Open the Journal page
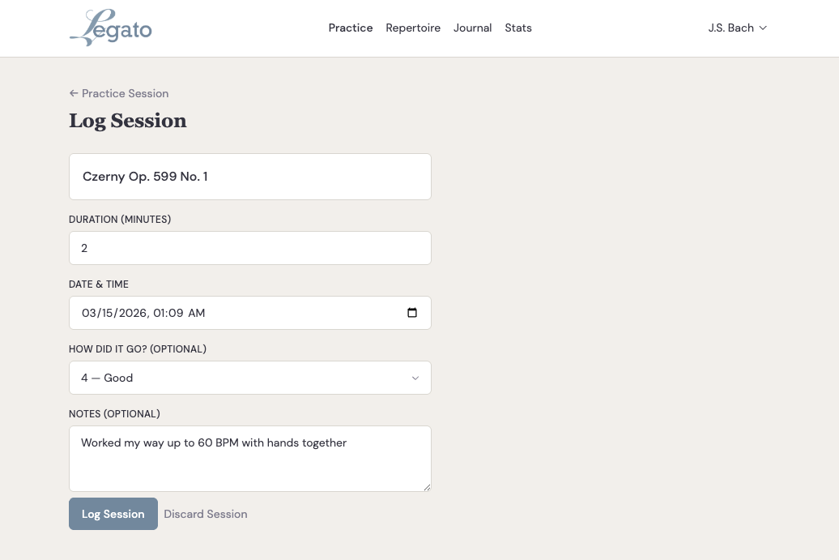The image size is (839, 560). [x=472, y=28]
